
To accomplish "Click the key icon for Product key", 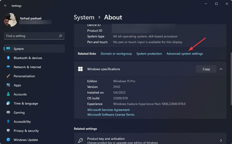I will pyautogui.click(x=81, y=140).
